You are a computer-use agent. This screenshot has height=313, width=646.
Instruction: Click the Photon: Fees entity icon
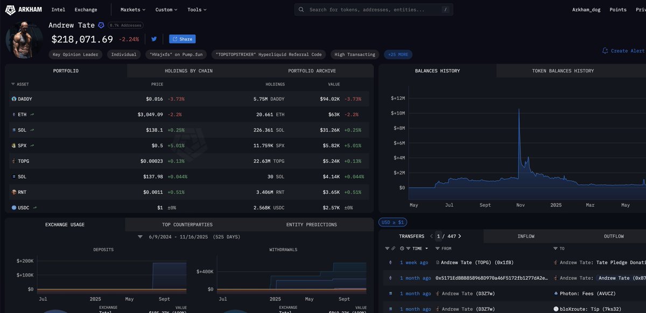[x=556, y=294]
